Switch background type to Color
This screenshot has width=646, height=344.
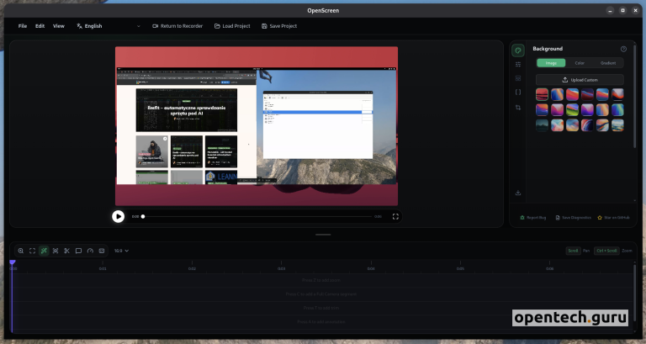click(580, 63)
